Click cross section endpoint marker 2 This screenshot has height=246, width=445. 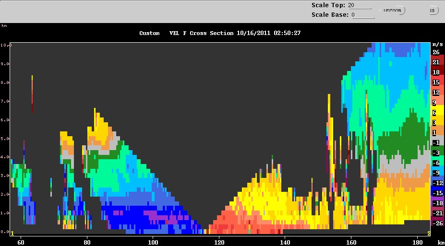click(429, 233)
